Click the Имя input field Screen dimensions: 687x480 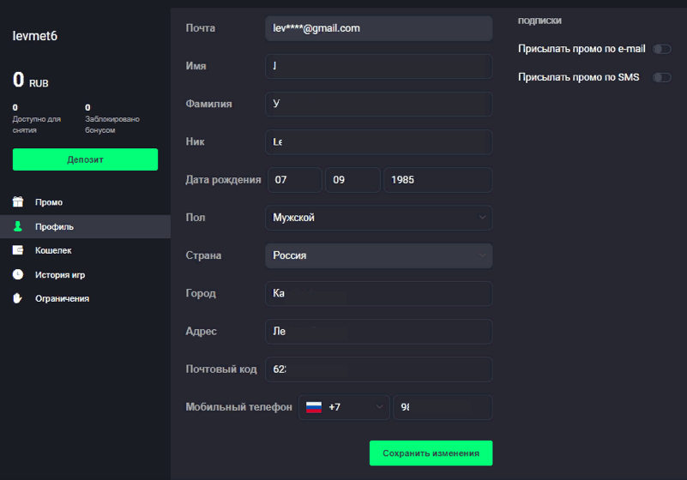coord(378,66)
